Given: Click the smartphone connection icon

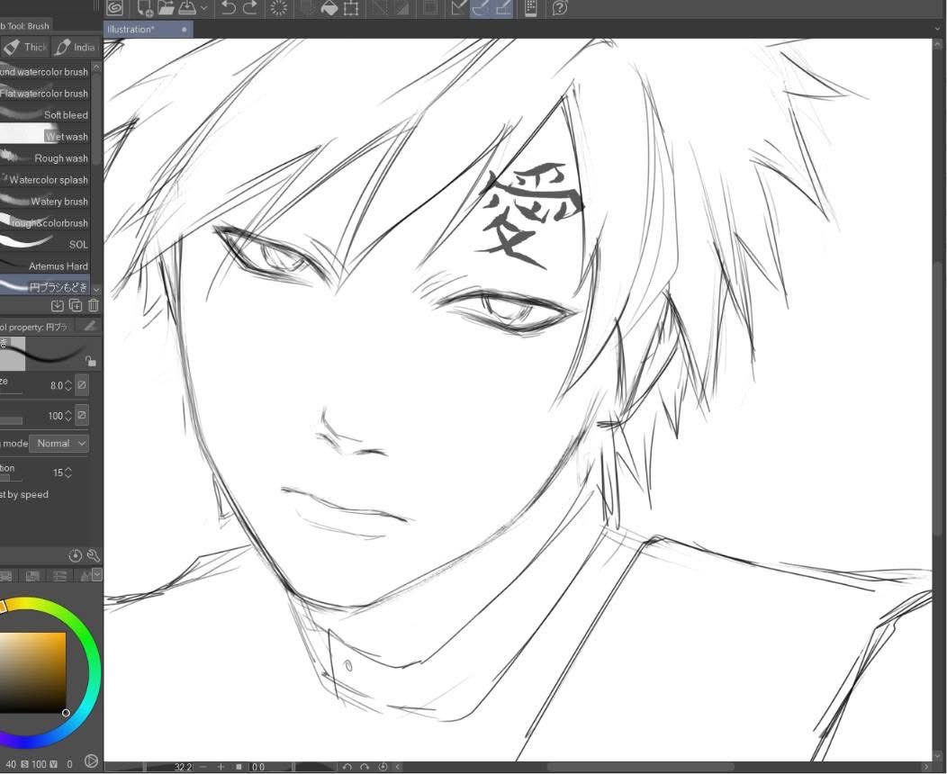Looking at the screenshot, I should pyautogui.click(x=531, y=8).
